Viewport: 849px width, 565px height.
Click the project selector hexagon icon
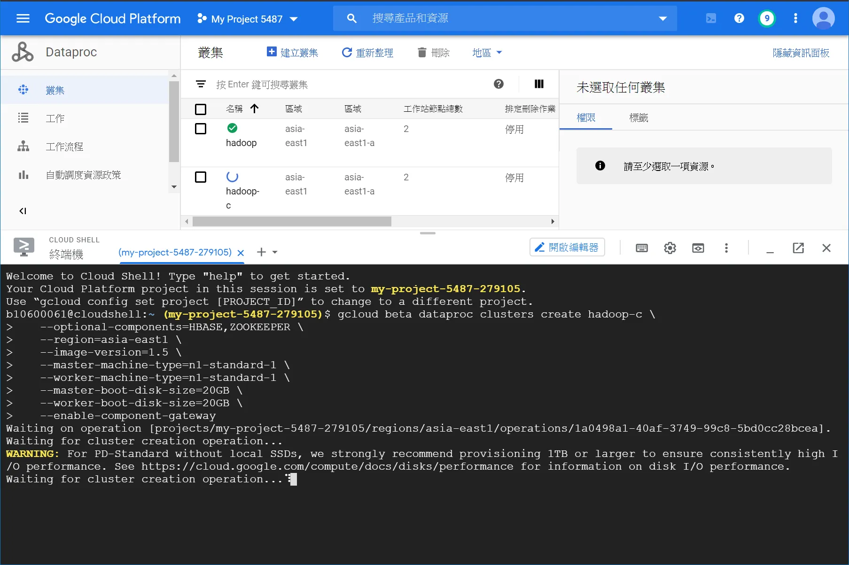(202, 18)
